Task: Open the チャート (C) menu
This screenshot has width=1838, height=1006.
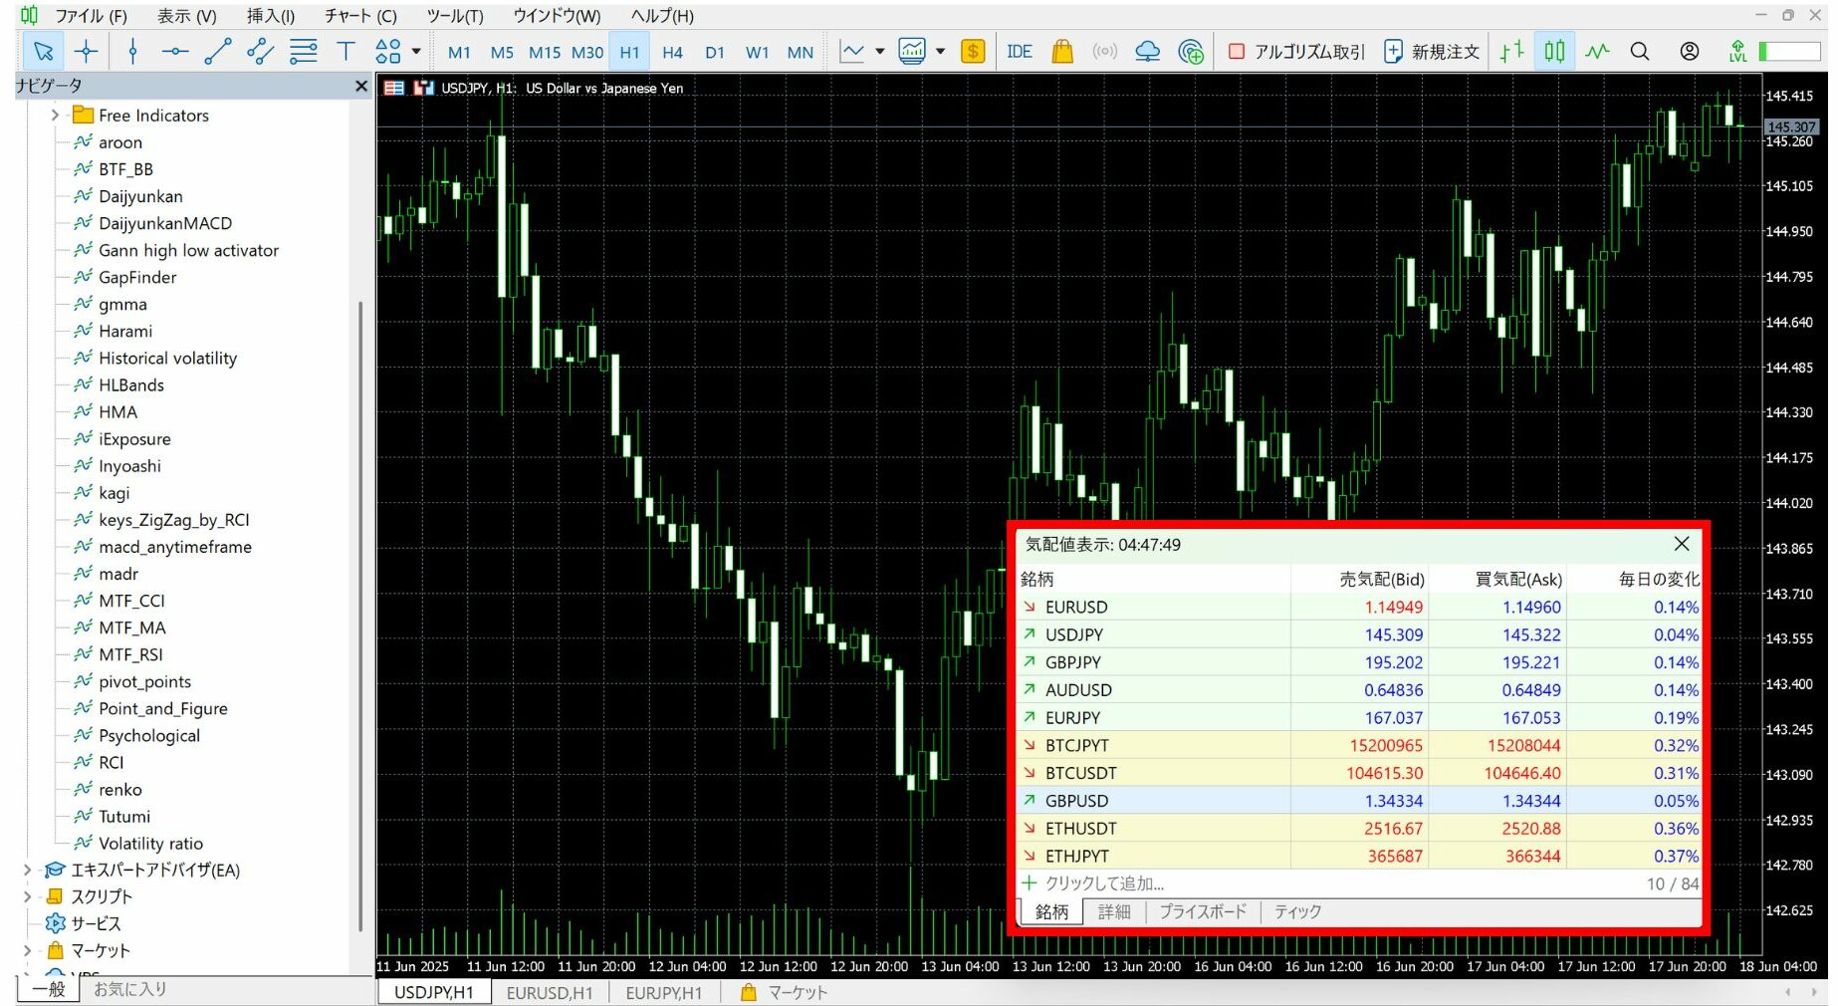Action: click(359, 16)
